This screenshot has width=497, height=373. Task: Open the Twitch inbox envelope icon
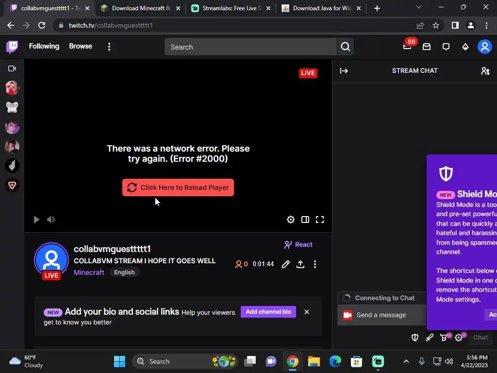click(x=427, y=47)
